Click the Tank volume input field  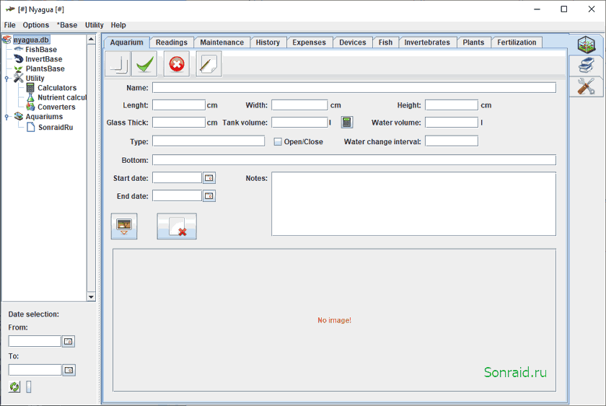pyautogui.click(x=299, y=123)
